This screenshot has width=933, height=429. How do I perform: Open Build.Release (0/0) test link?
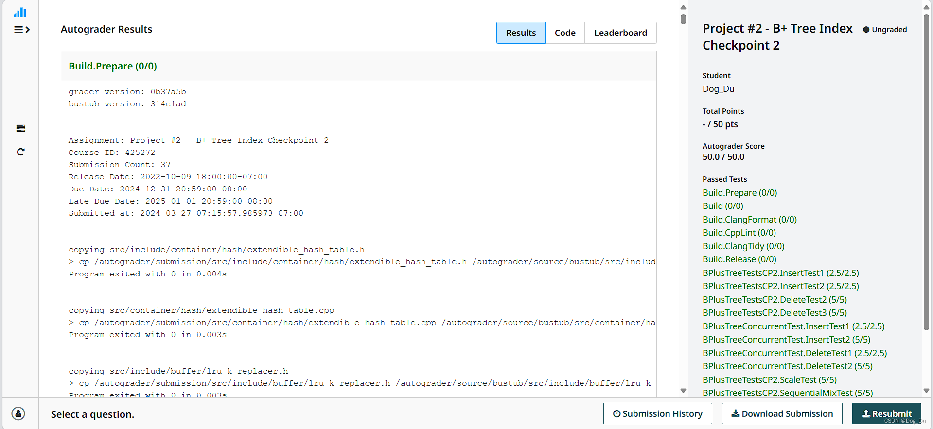coord(739,259)
